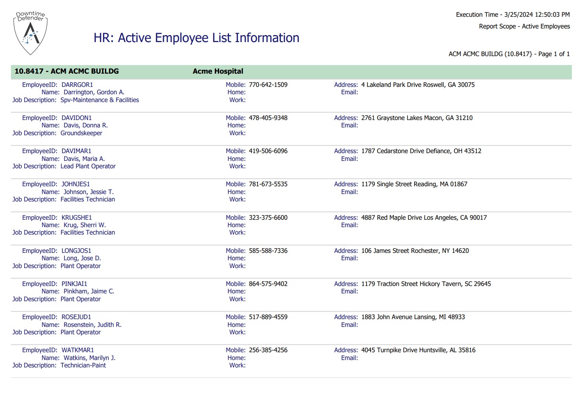
Task: Click mobile number 517-889-4559
Action: click(268, 317)
